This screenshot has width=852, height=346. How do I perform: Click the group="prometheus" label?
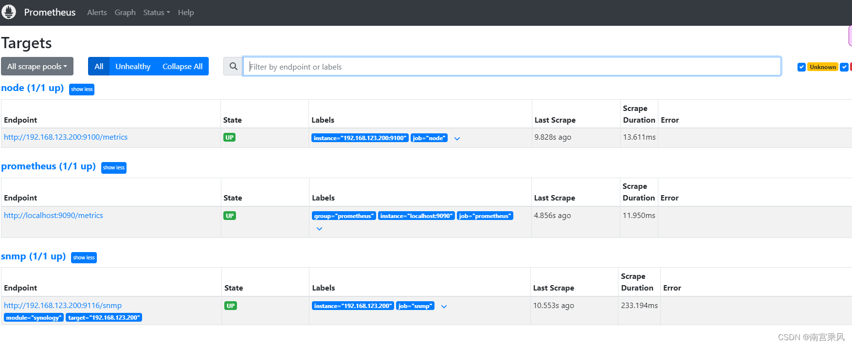point(344,216)
